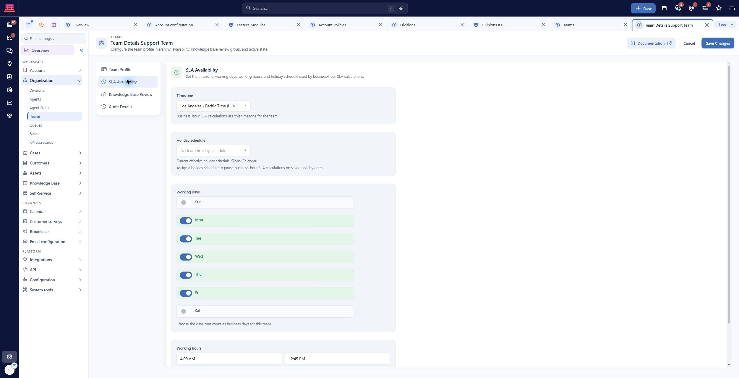This screenshot has width=739, height=378.
Task: Switch to the Account configuration tab
Action: pyautogui.click(x=174, y=25)
